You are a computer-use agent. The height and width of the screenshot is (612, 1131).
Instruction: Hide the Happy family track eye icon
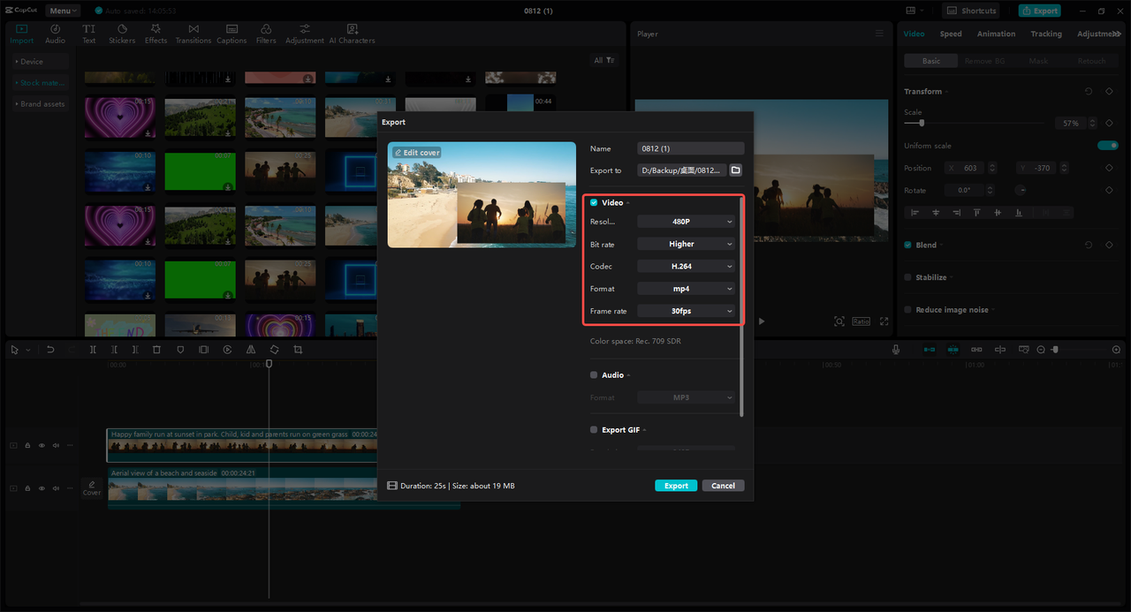tap(42, 445)
